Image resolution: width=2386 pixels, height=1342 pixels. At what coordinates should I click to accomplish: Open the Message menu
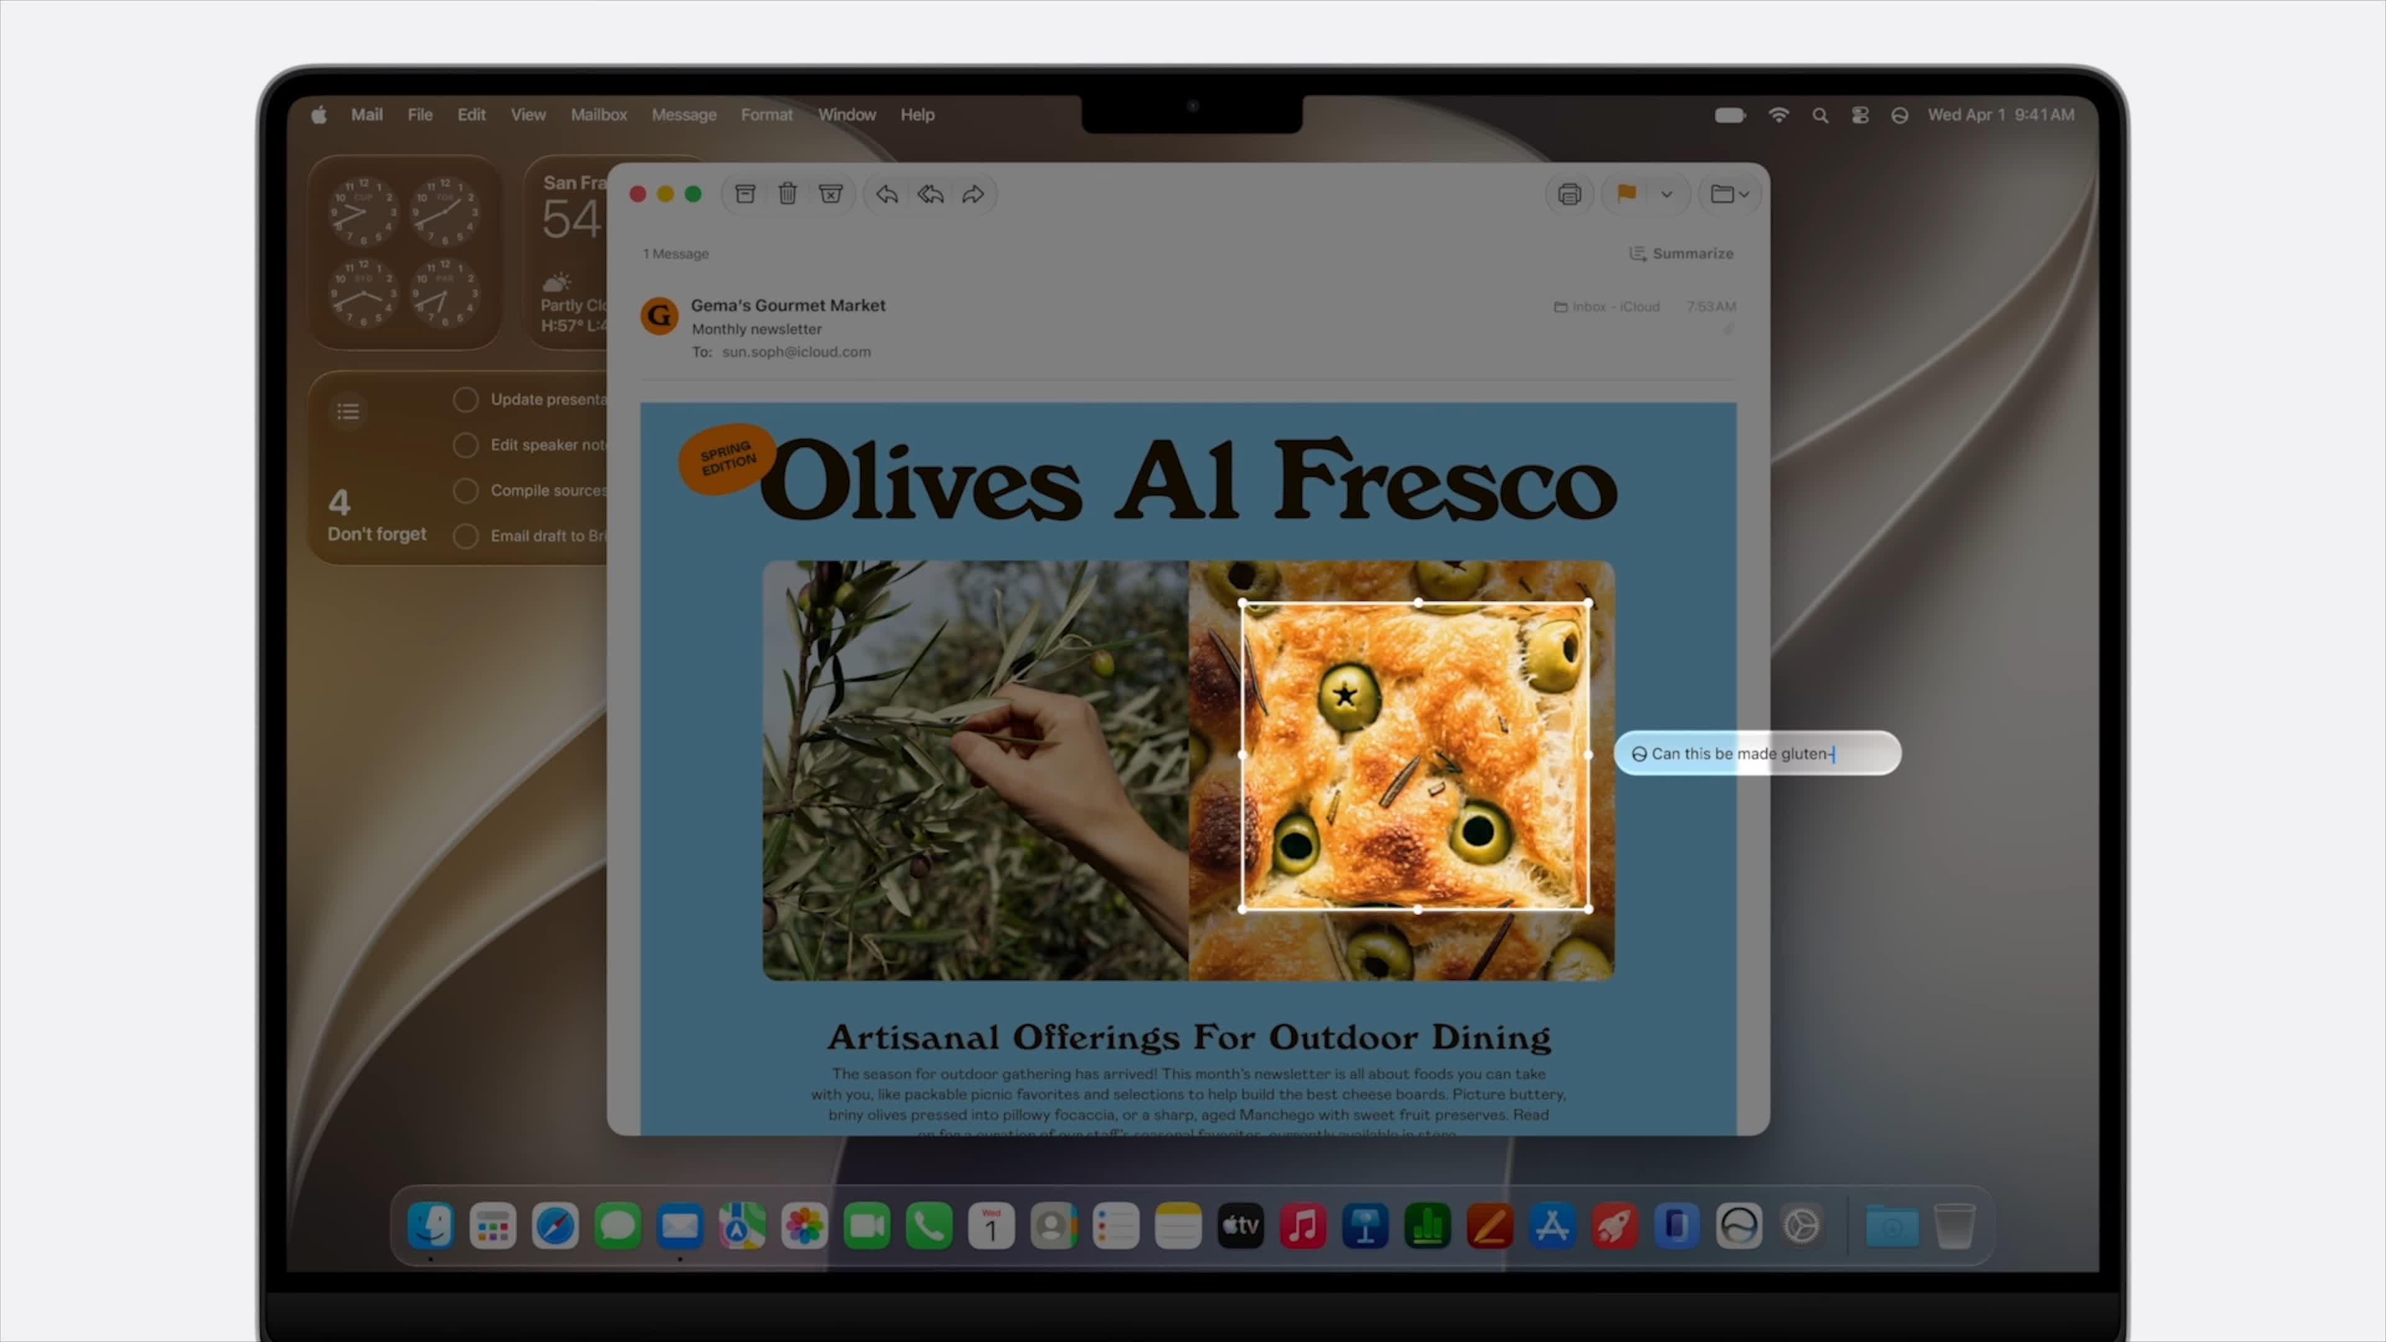click(x=683, y=115)
